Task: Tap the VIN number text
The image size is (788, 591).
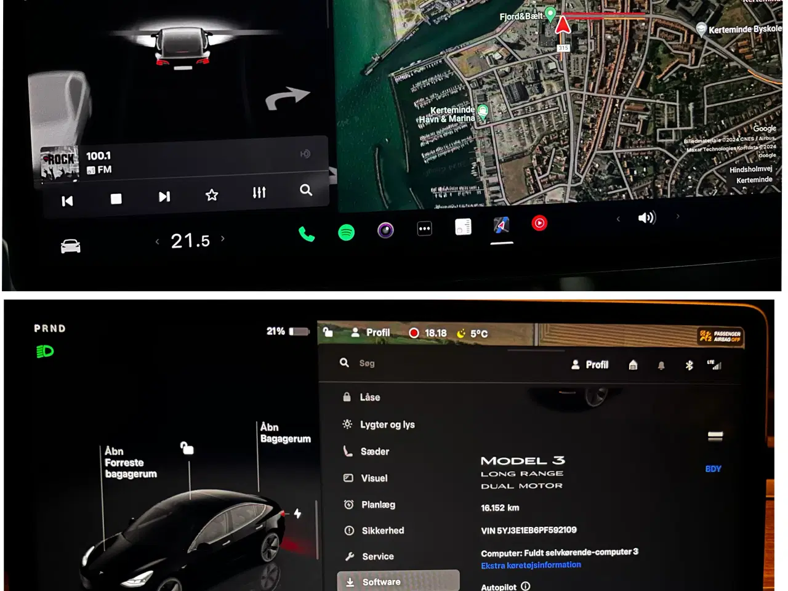Action: tap(529, 530)
